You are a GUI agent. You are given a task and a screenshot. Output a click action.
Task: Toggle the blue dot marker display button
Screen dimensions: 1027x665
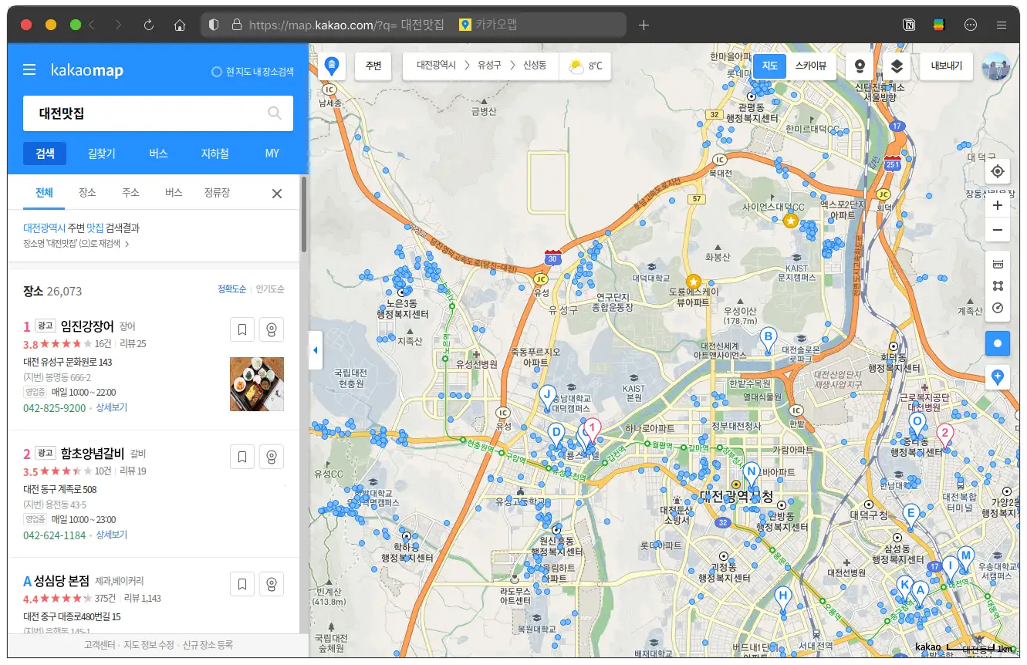click(998, 343)
